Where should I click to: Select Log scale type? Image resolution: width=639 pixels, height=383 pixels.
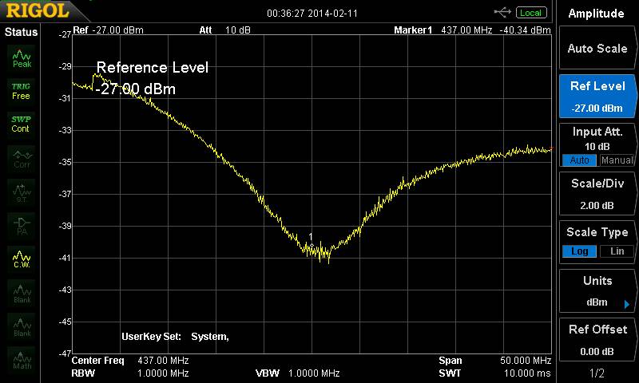pos(579,251)
